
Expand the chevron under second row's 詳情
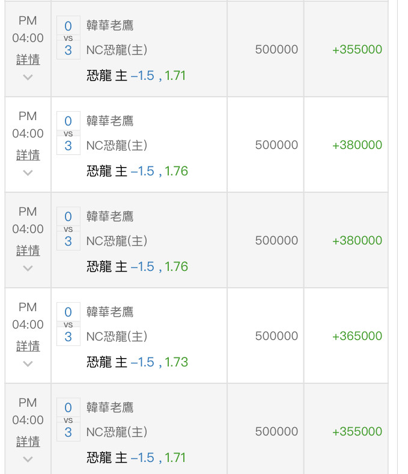pyautogui.click(x=28, y=173)
